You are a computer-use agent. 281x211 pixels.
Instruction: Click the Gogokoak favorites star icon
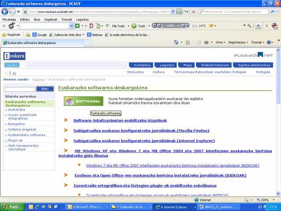click(x=4, y=35)
